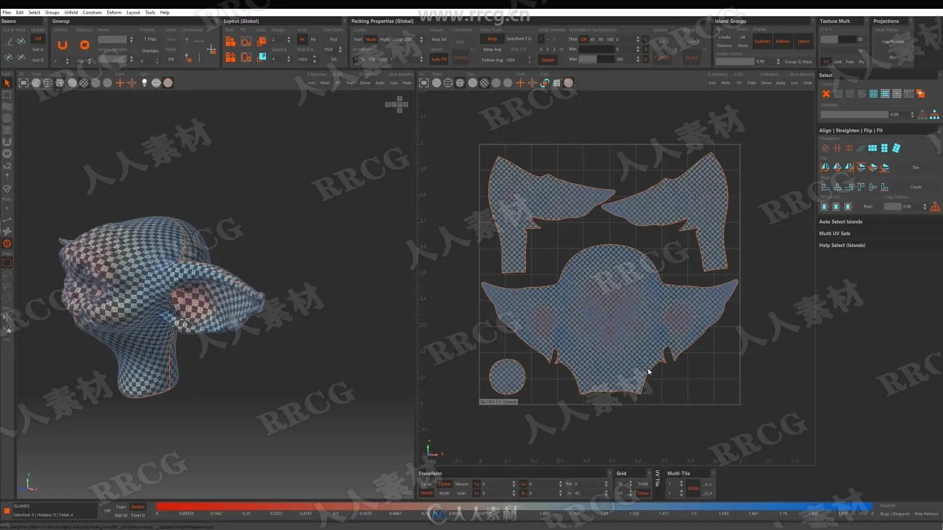Toggle the Labels display button
The image size is (943, 530).
pyautogui.click(x=804, y=42)
